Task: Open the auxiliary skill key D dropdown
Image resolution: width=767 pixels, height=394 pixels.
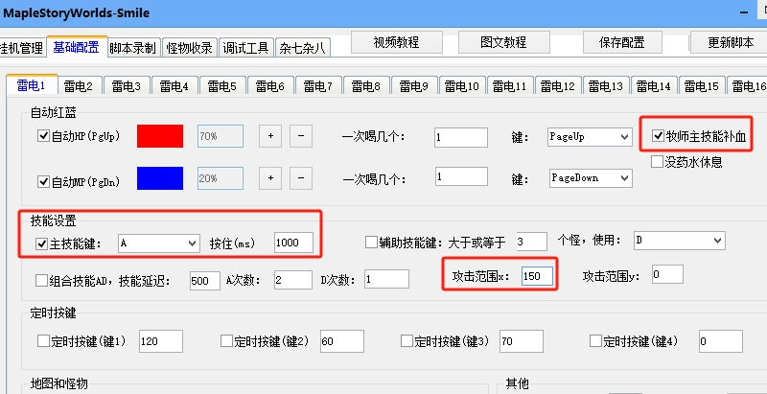Action: pos(680,241)
